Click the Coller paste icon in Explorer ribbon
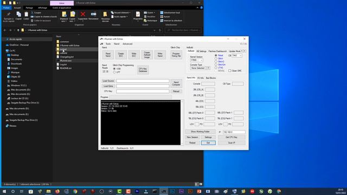This screenshot has height=195, width=347. pos(26,15)
